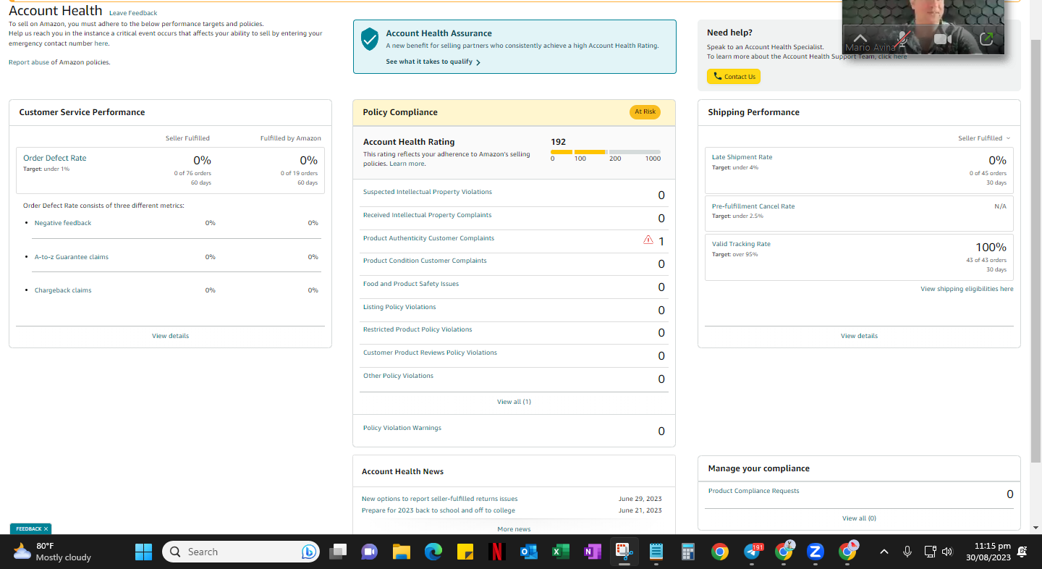This screenshot has height=569, width=1042.
Task: Open Telegram with the 191 badge
Action: 753,552
